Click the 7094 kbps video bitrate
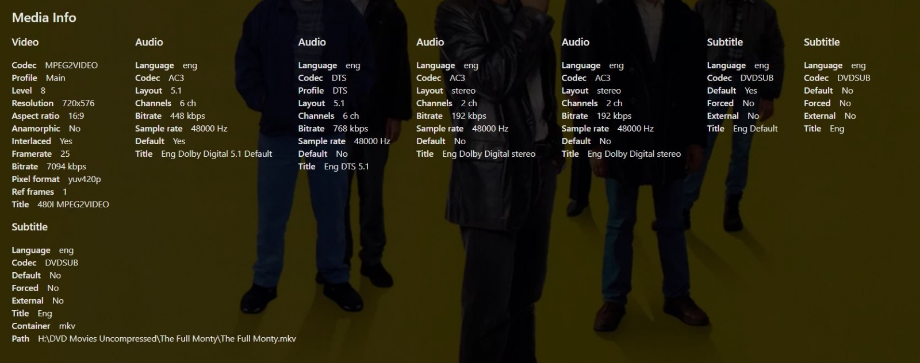 click(66, 166)
